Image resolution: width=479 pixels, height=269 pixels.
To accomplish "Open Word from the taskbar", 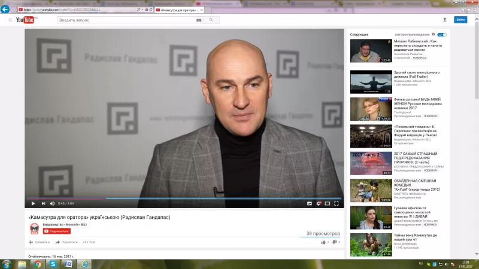I will click(x=68, y=264).
